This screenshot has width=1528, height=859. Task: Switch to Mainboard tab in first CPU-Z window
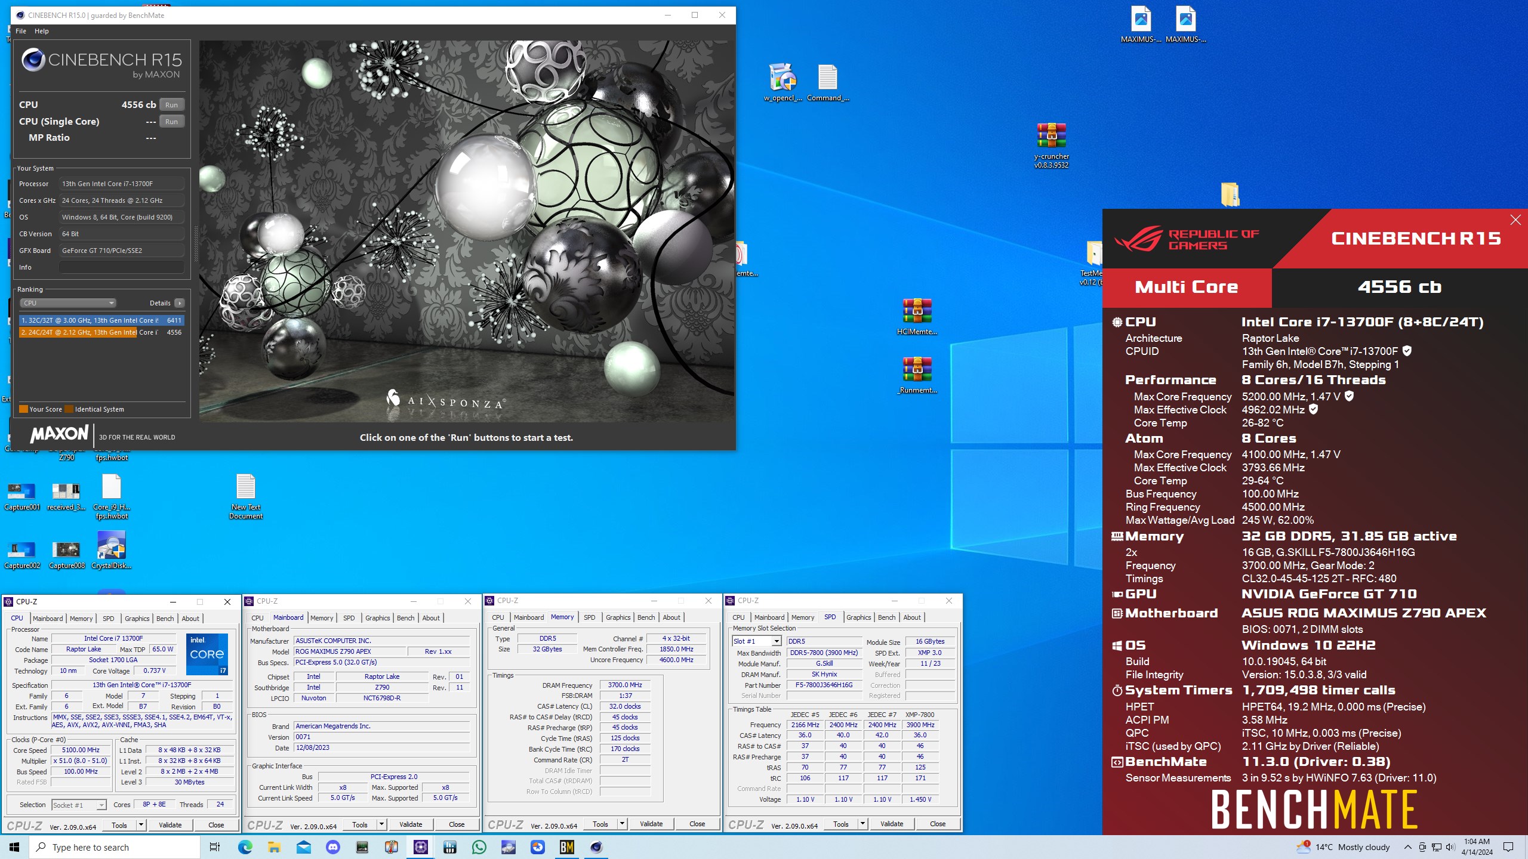[48, 619]
